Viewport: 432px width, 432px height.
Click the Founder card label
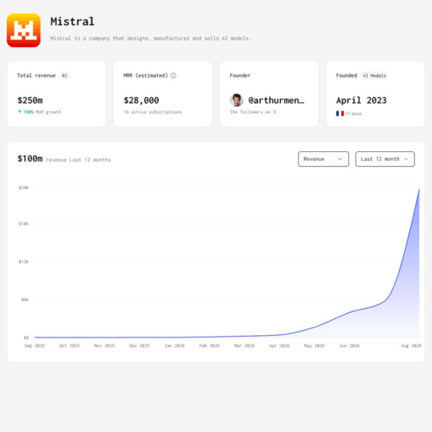[240, 75]
